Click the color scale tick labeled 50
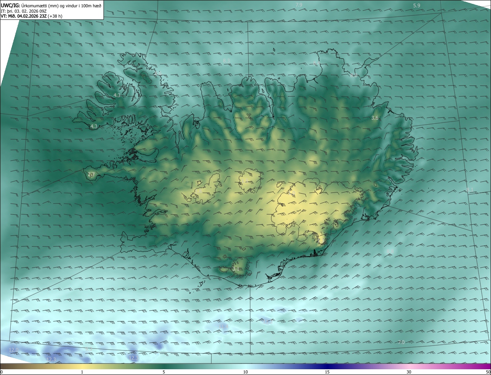The image size is (491, 375). (x=488, y=372)
